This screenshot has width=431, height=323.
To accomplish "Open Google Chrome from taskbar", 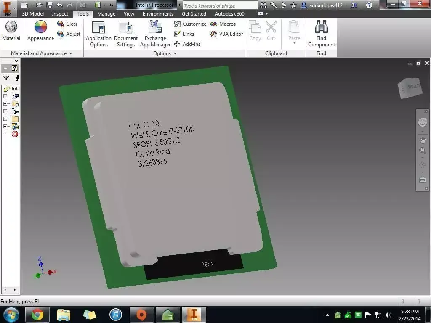I will pyautogui.click(x=37, y=315).
